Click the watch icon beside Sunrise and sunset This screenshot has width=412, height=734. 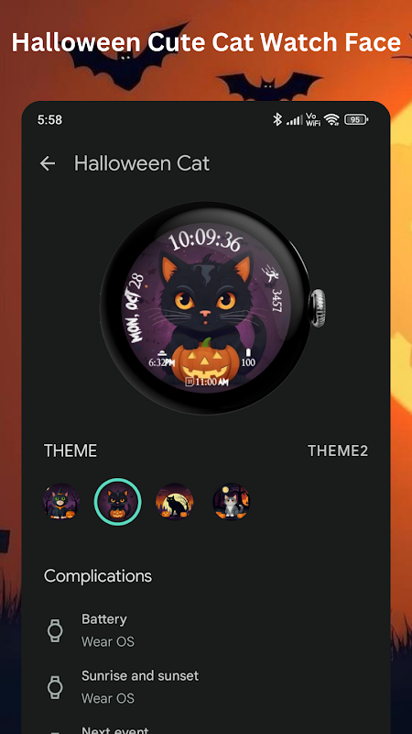[55, 687]
